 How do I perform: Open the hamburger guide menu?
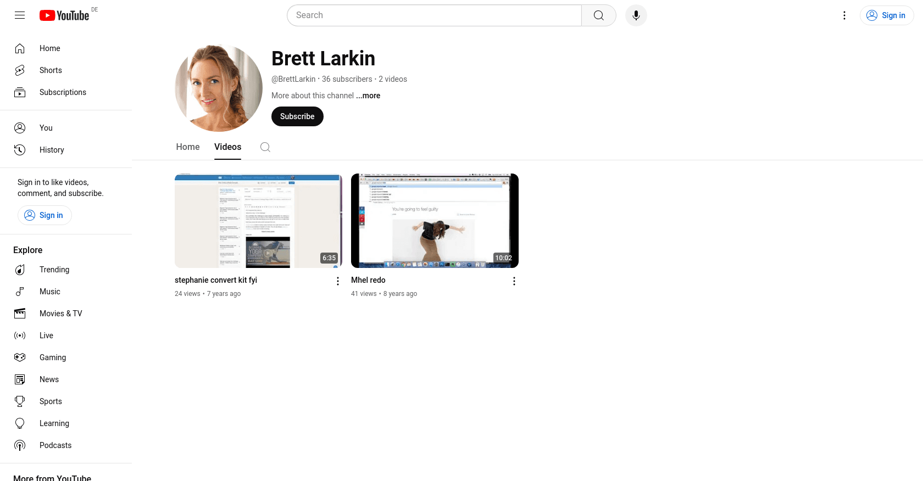pos(20,15)
